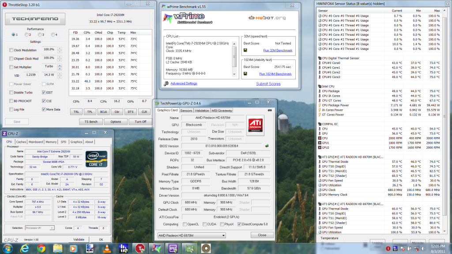
Task: Click the Run 1024M Benchmark link
Action: tap(275, 74)
